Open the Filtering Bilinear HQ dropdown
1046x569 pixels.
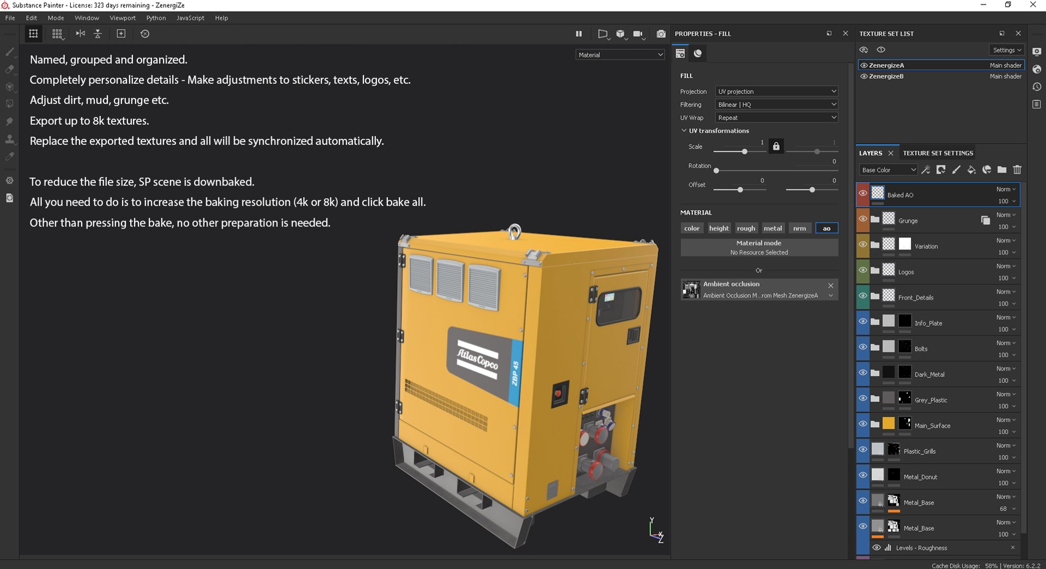coord(776,104)
